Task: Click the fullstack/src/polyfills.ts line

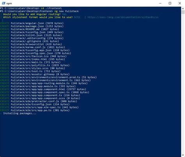Action: 35,65
